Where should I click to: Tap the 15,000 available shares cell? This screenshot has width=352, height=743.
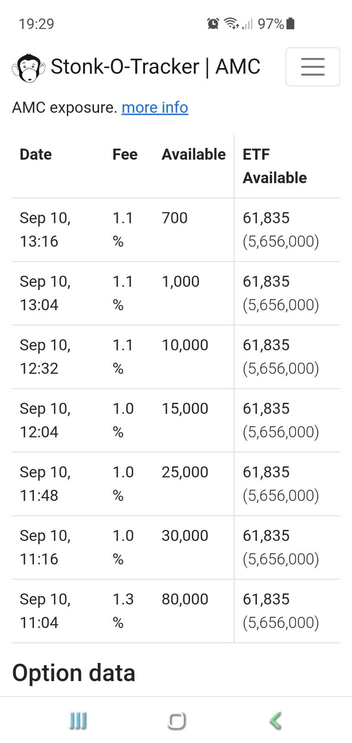pyautogui.click(x=185, y=409)
